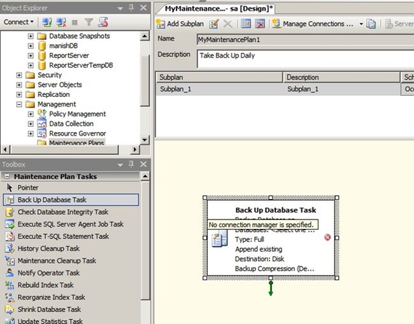Click the Manage Connections button
Screen dimensions: 414x324
coord(313,24)
